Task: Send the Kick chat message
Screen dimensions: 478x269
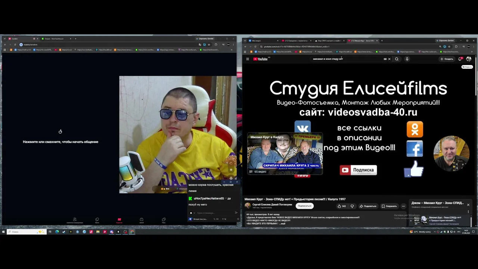Action: point(236,213)
